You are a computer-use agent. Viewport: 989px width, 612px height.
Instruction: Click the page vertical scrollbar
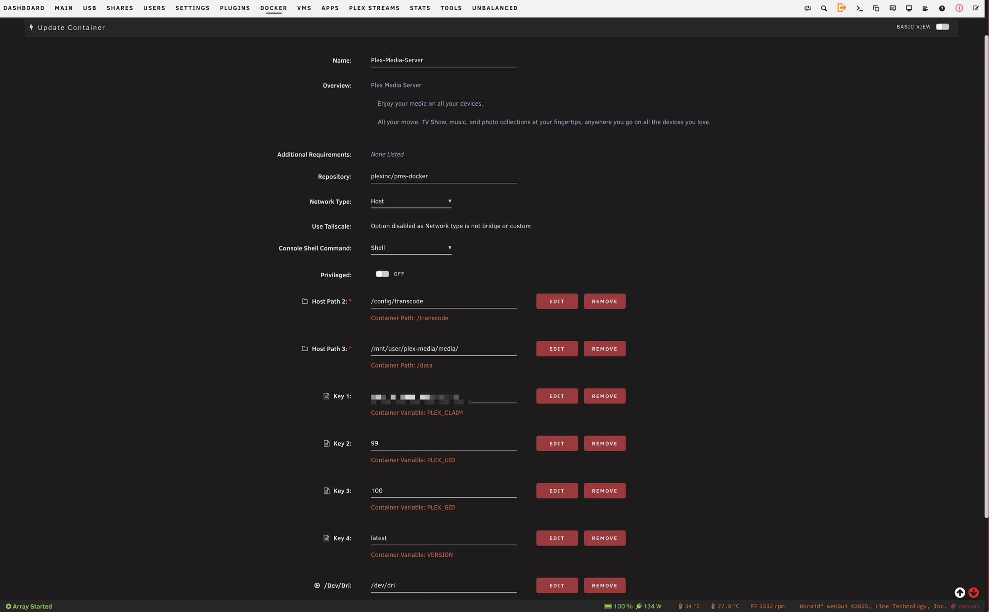[986, 277]
